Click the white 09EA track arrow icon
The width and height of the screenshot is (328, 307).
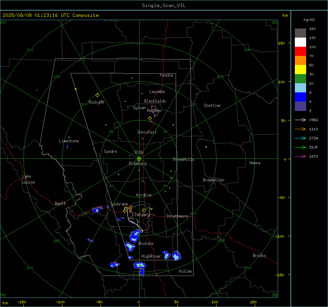tap(300, 120)
